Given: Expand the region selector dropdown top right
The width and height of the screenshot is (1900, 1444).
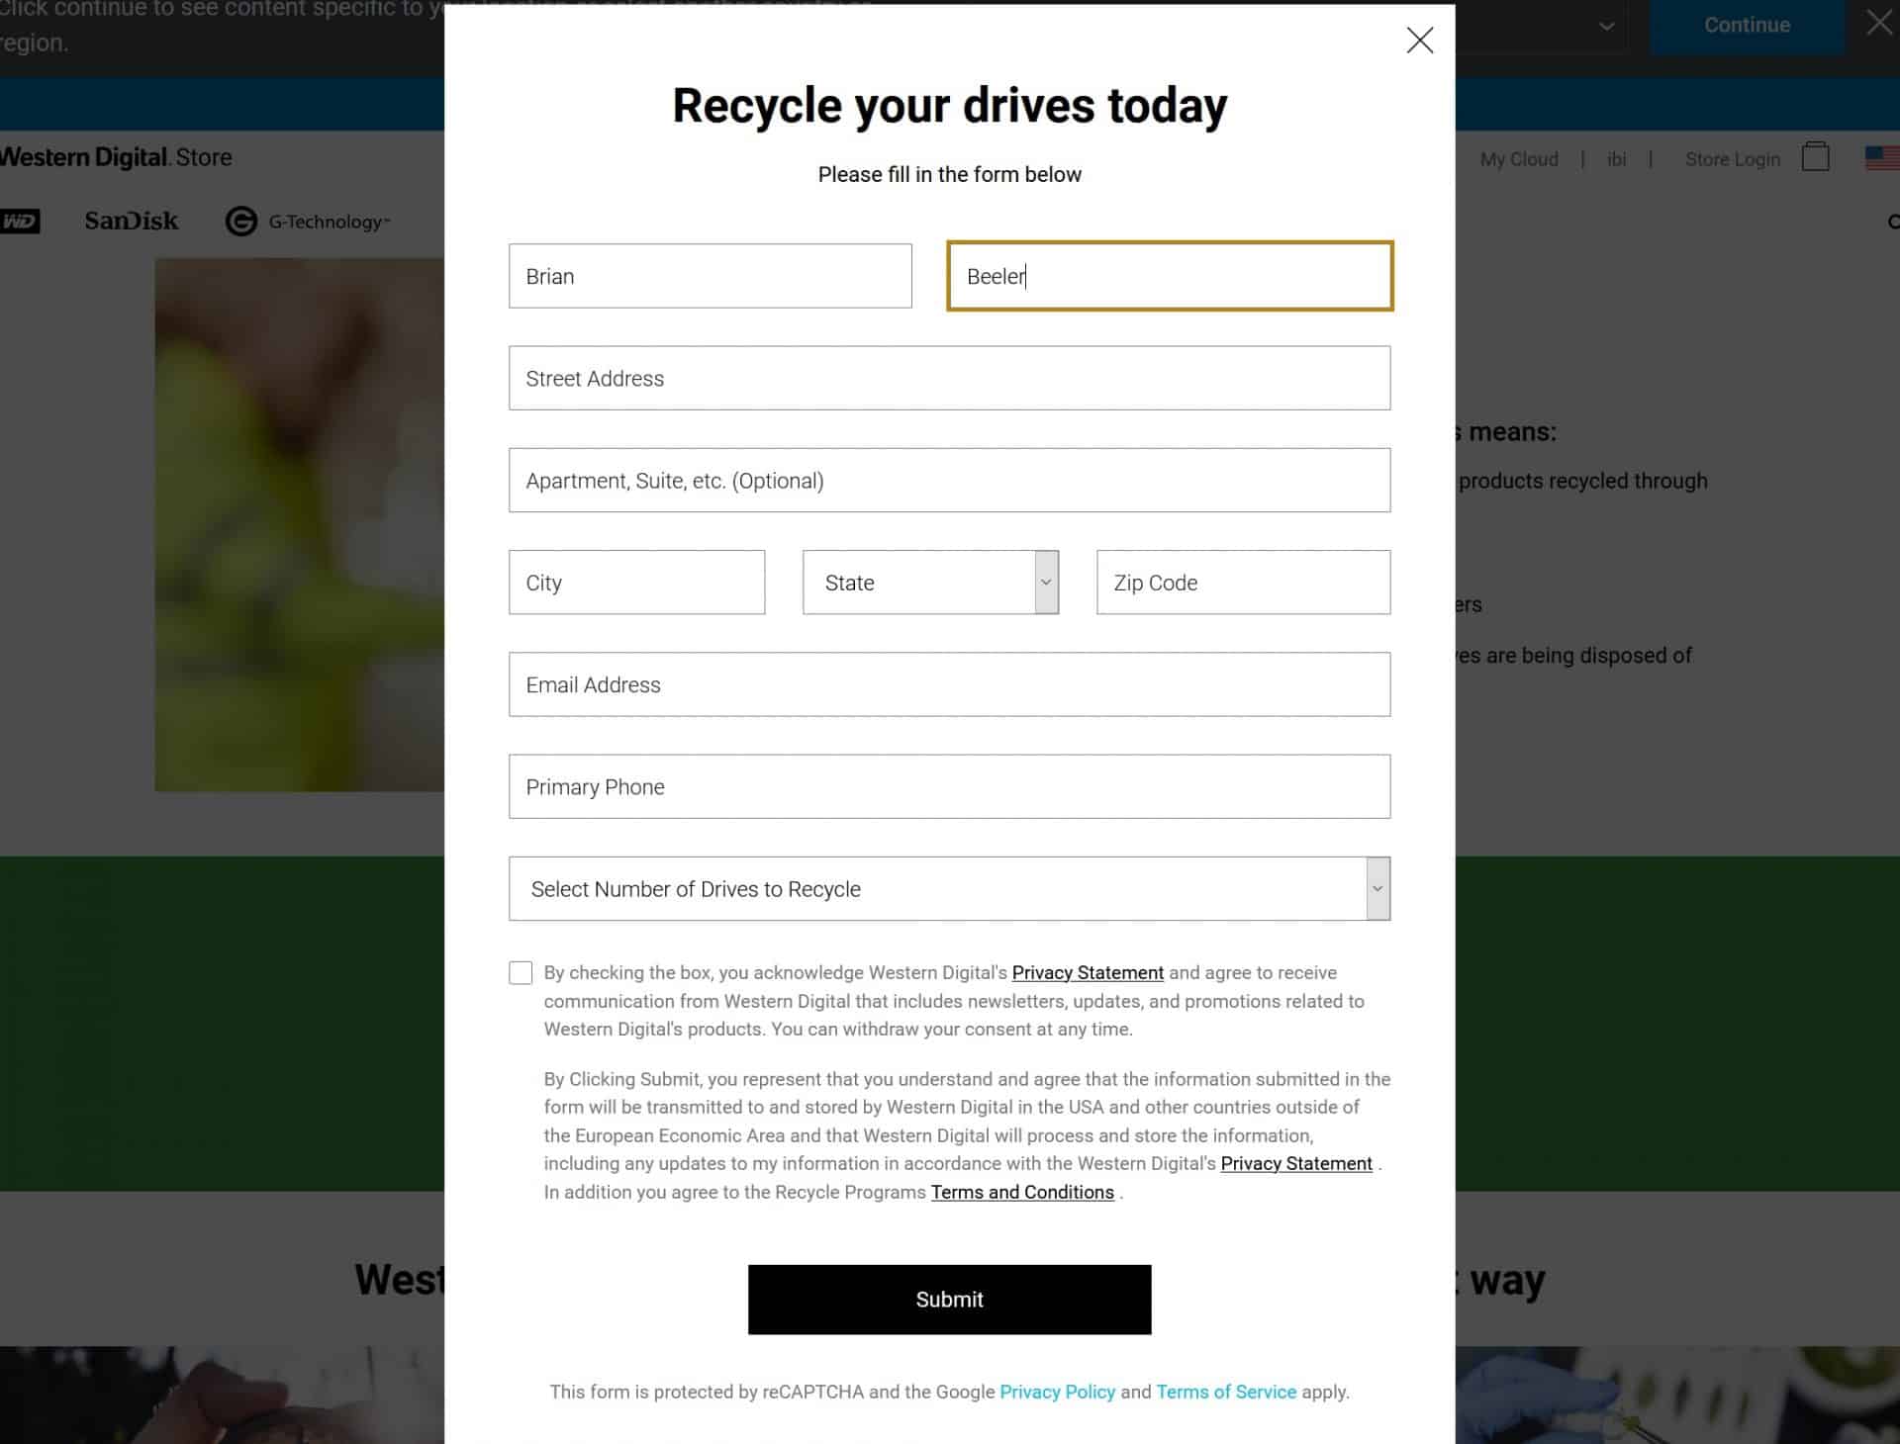Looking at the screenshot, I should tap(1605, 25).
